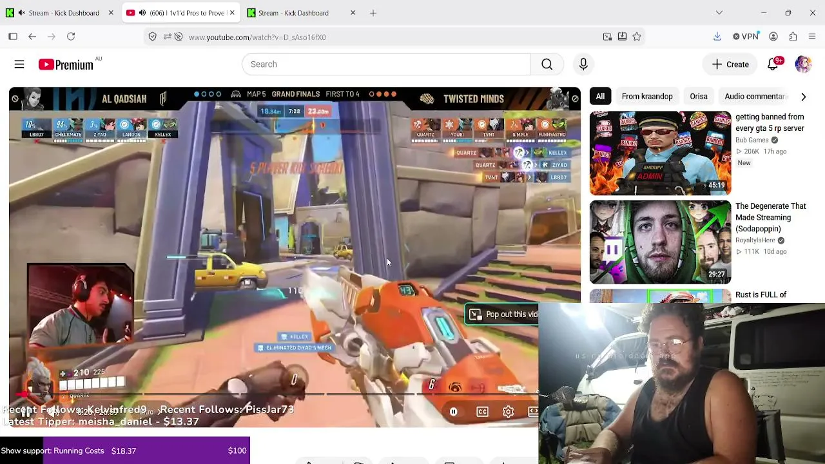The height and width of the screenshot is (464, 825).
Task: Open the browser downloads arrow
Action: click(x=717, y=37)
